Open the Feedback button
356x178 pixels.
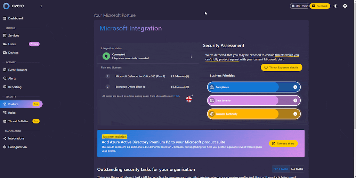(x=319, y=6)
